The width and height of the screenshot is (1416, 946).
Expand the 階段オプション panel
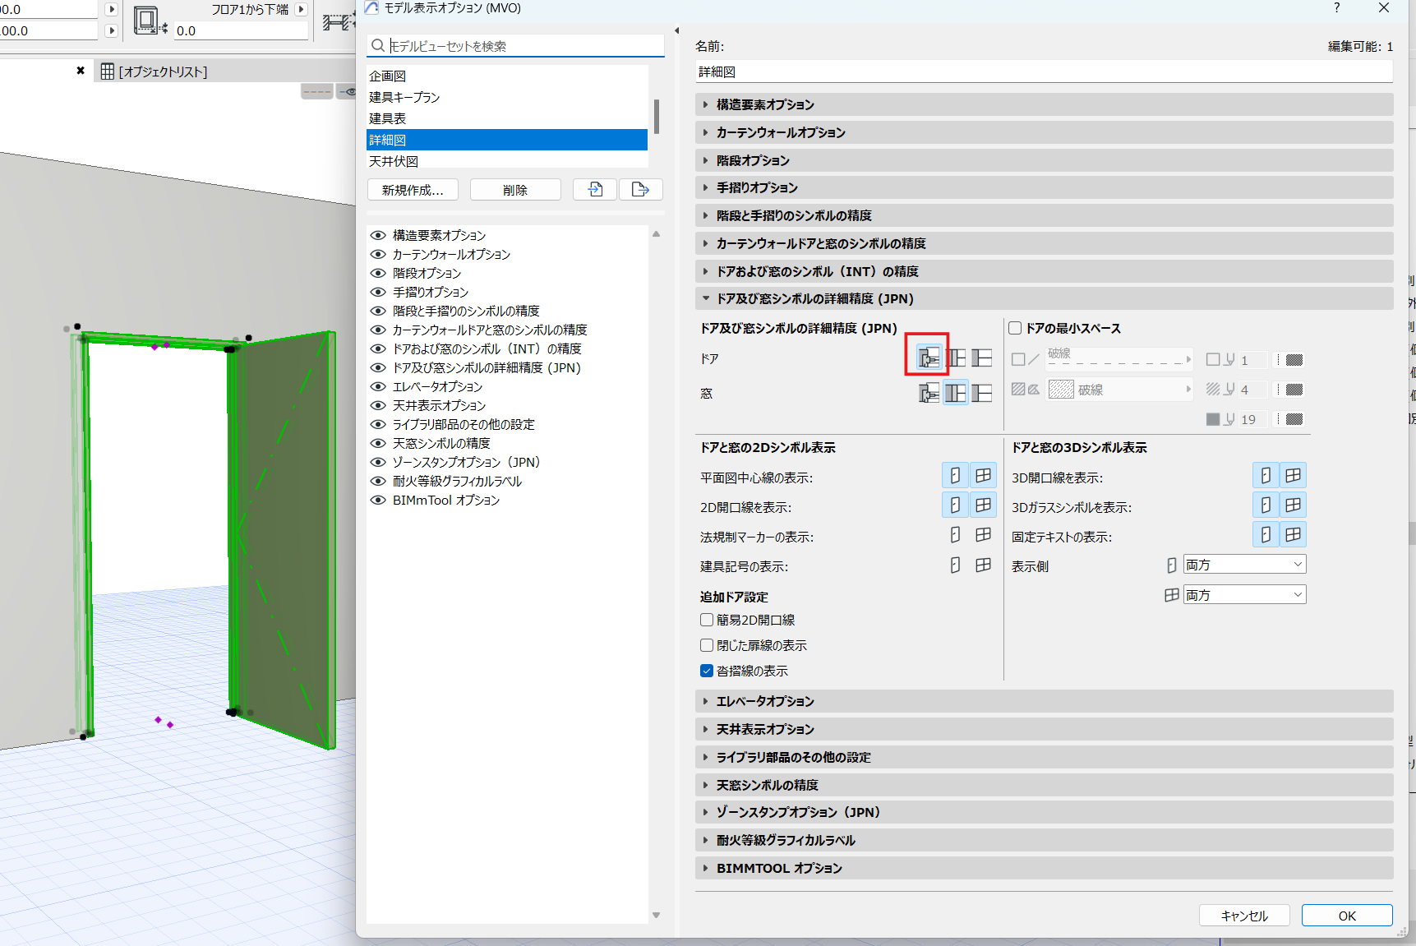(x=1044, y=160)
